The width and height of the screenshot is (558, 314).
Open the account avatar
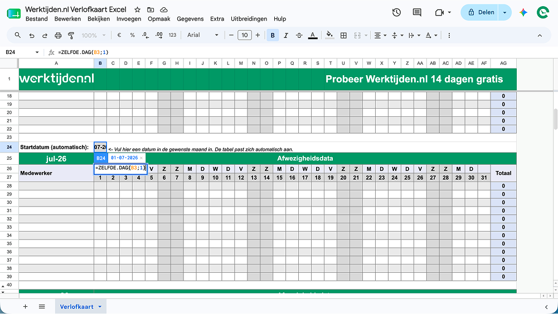click(543, 12)
